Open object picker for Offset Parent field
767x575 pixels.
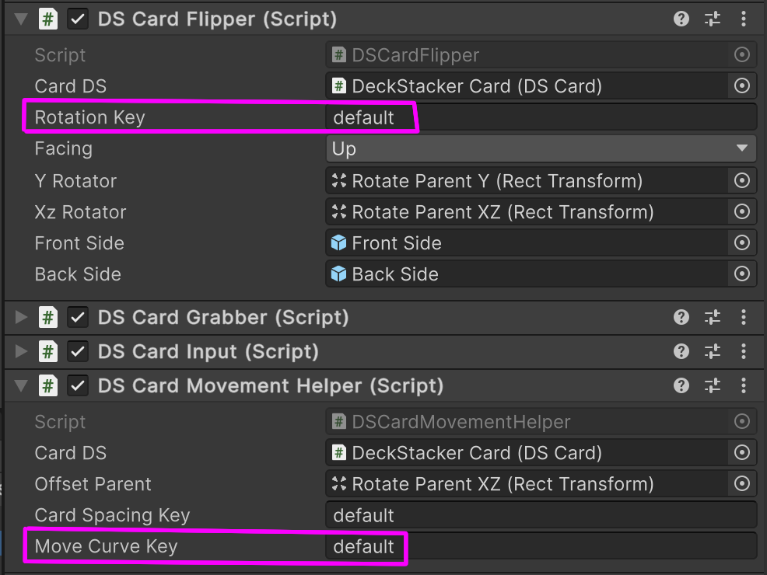[x=742, y=483]
